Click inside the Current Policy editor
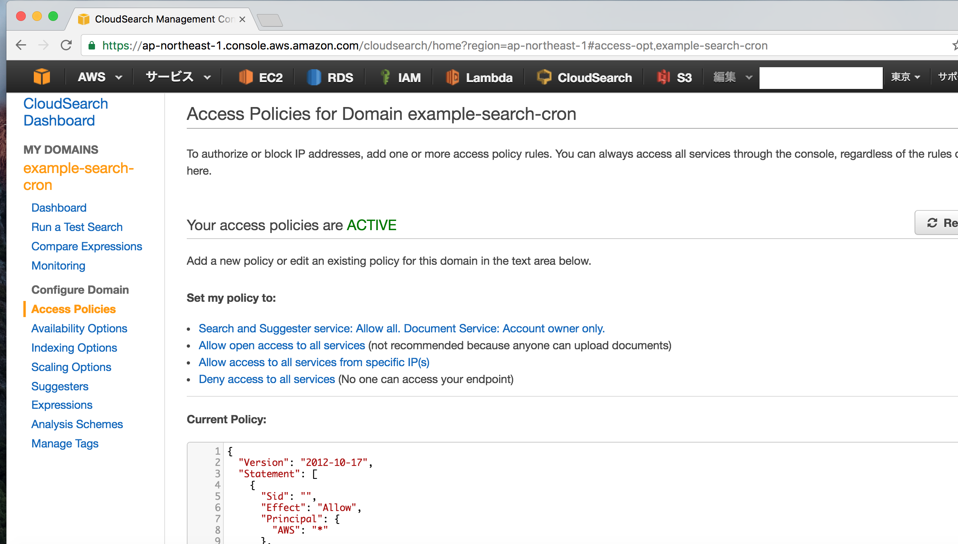The width and height of the screenshot is (958, 544). coord(572,493)
